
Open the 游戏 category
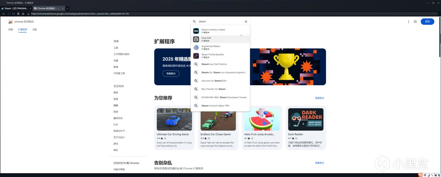coord(116,144)
